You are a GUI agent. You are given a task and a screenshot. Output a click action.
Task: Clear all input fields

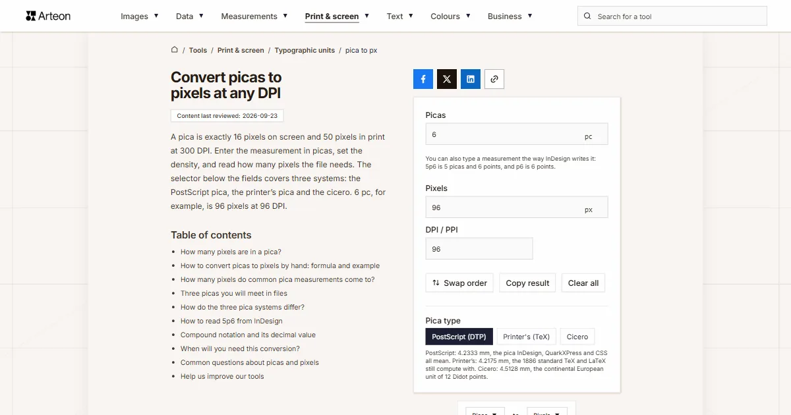[583, 283]
